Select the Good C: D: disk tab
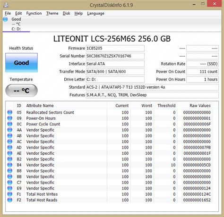Image resolution: width=224 pixels, height=217 pixels. click(16, 24)
